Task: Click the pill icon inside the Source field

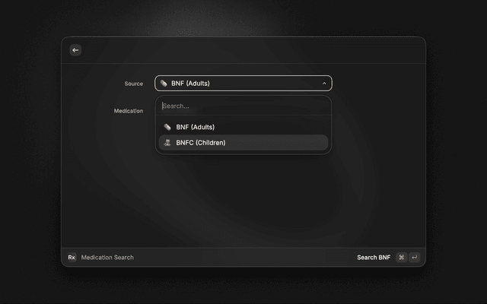Action: tap(164, 84)
